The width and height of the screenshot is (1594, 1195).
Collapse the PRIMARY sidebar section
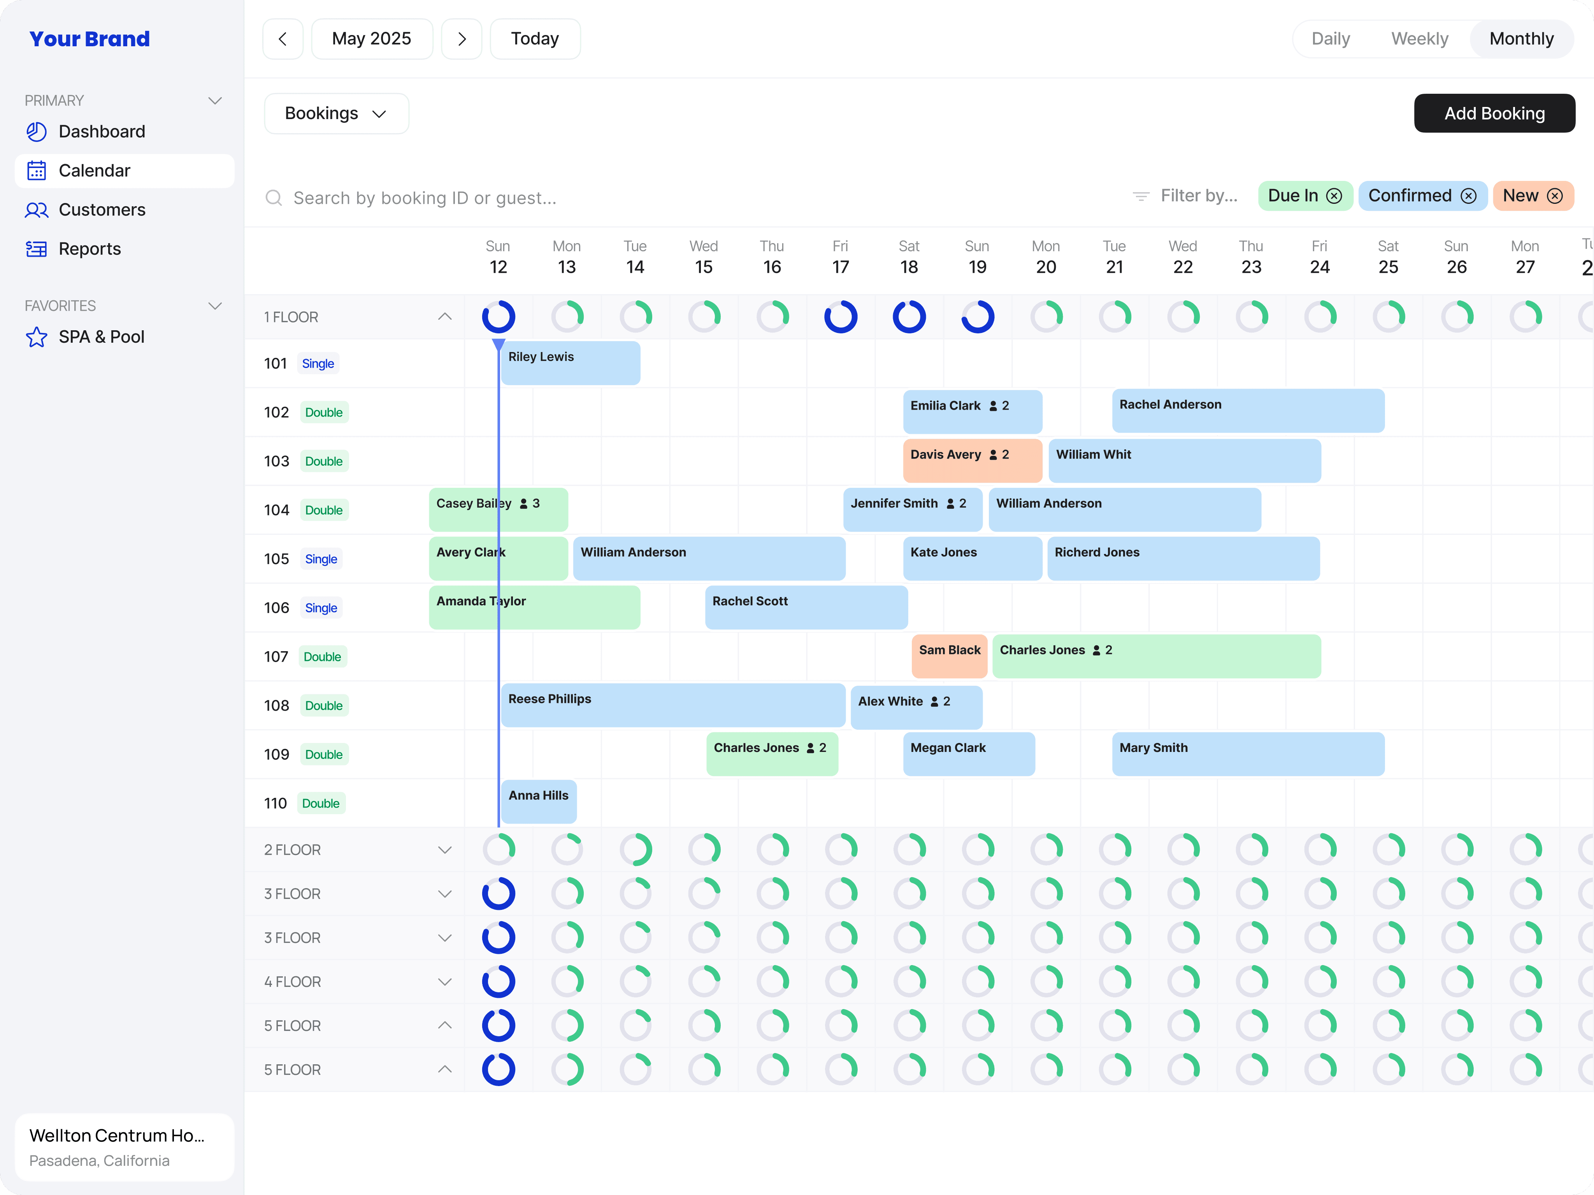[x=215, y=101]
